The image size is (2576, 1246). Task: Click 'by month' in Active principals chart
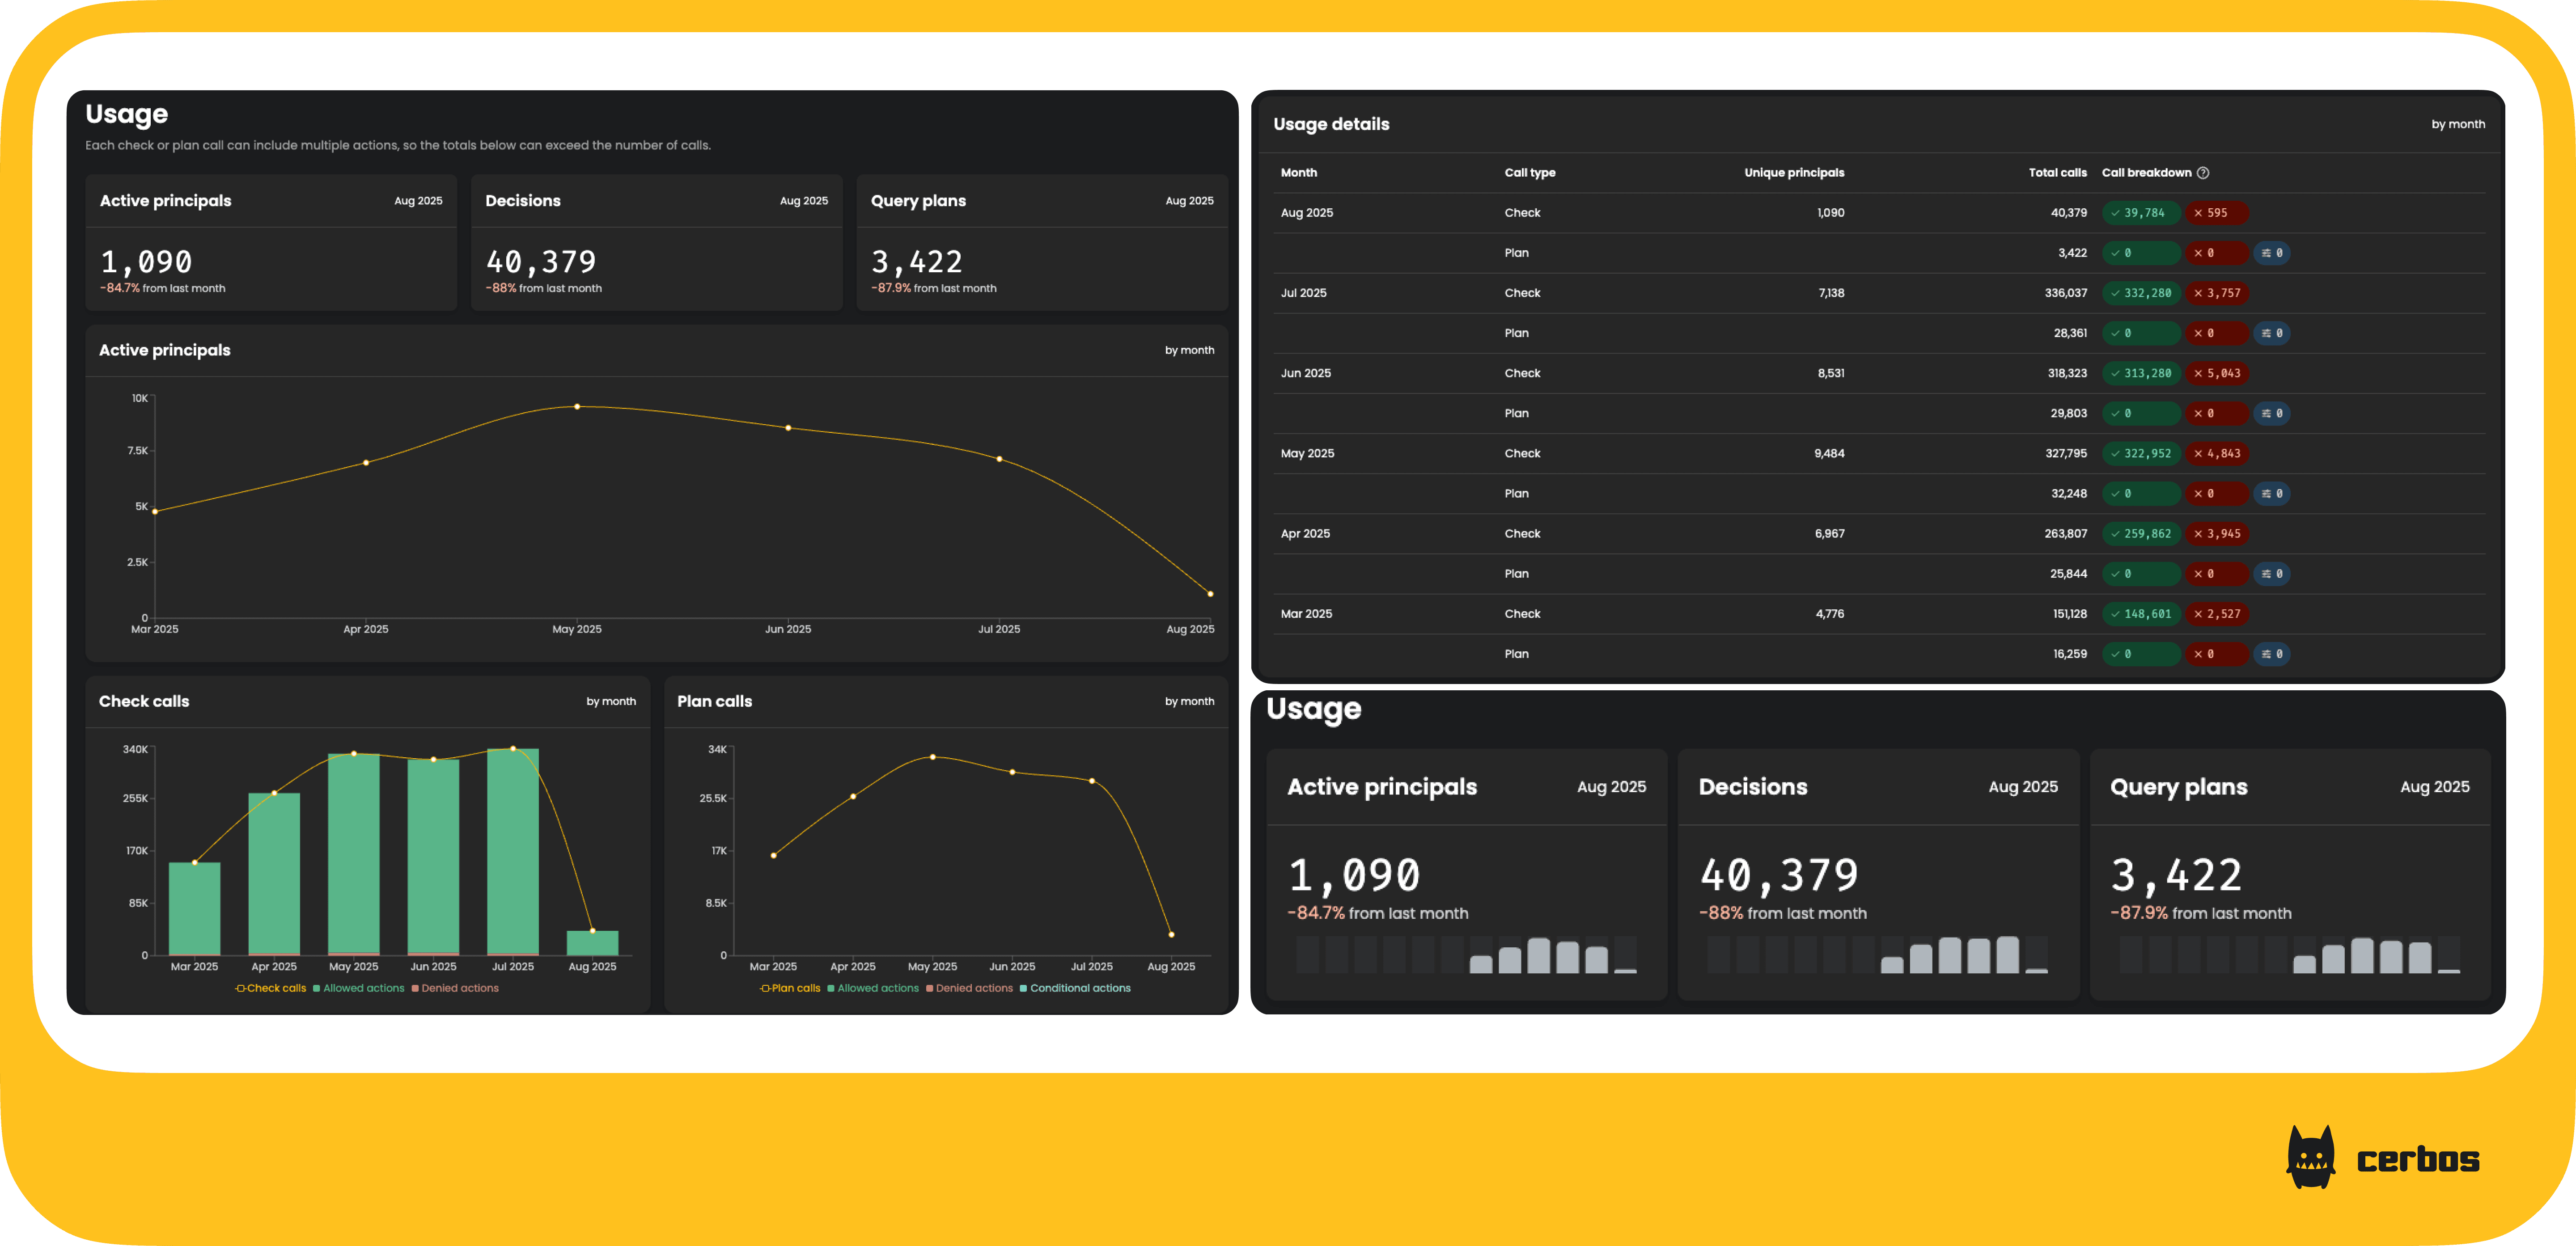[1189, 350]
